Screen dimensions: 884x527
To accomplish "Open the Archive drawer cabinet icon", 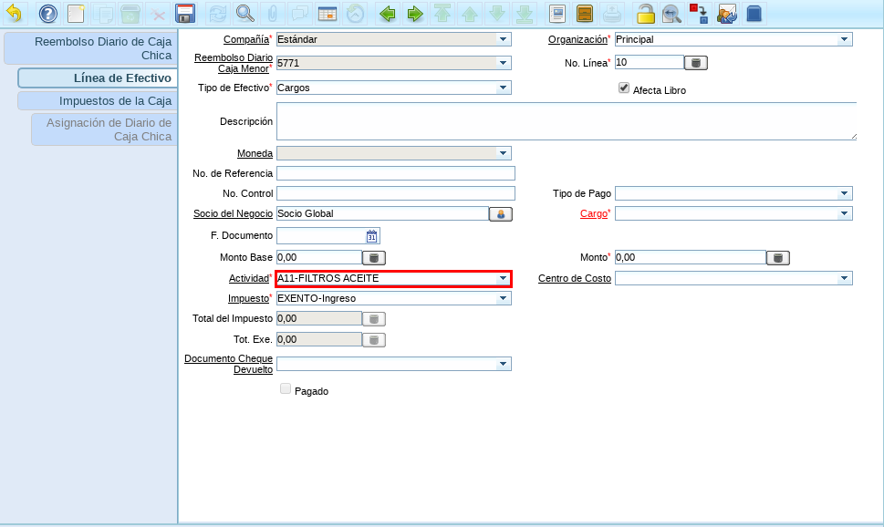I will click(585, 13).
